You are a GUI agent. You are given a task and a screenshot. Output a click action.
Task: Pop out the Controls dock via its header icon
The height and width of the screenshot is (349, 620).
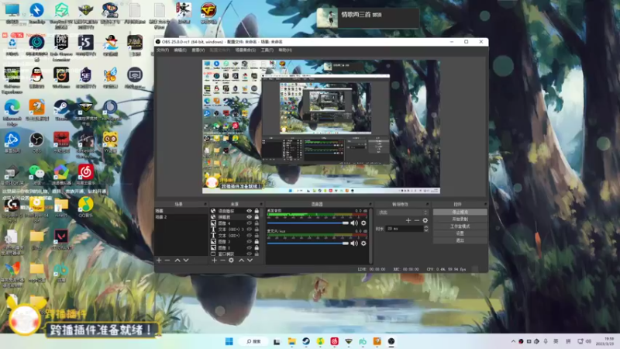click(485, 204)
